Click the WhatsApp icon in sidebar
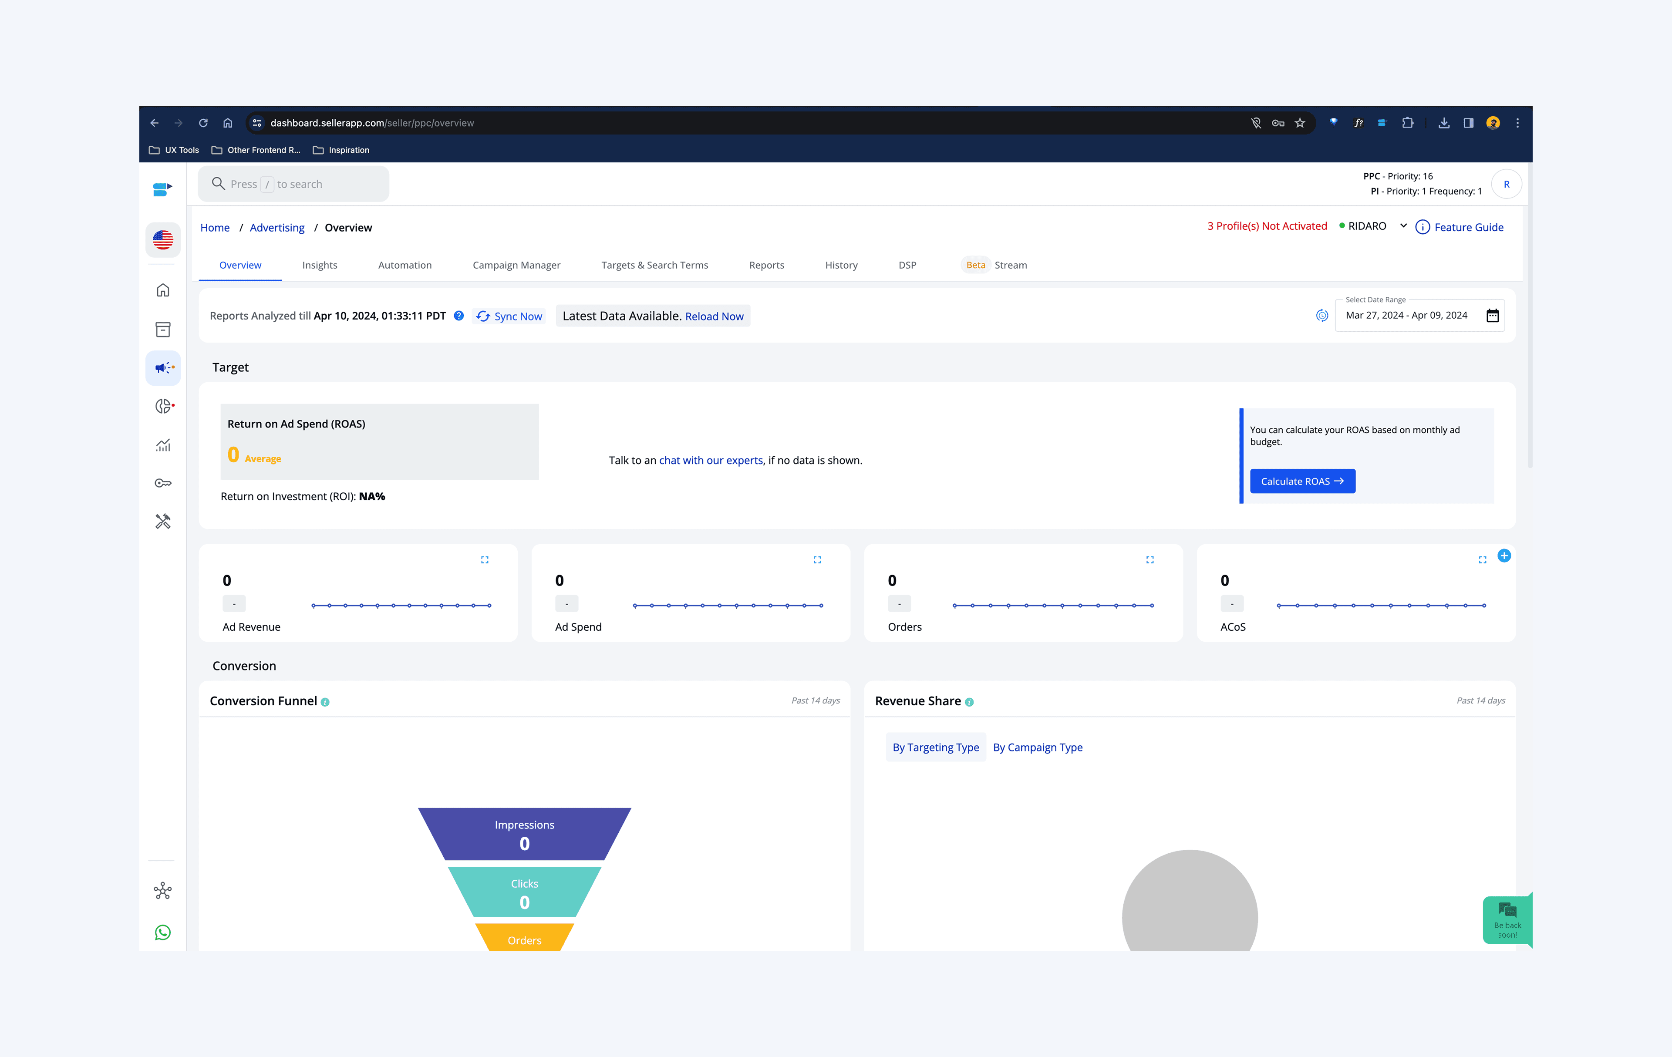 (163, 932)
